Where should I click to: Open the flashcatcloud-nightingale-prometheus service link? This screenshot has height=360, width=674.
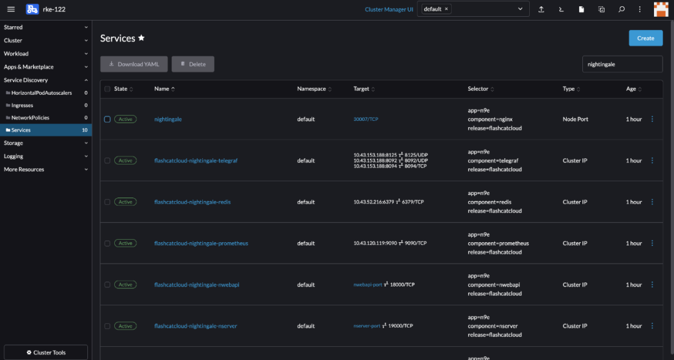201,244
